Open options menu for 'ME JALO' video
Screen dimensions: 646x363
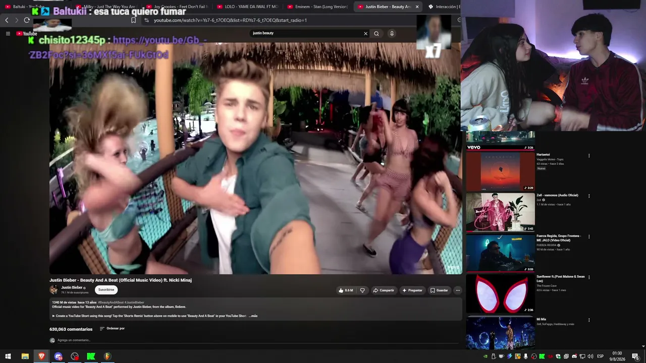coord(589,236)
